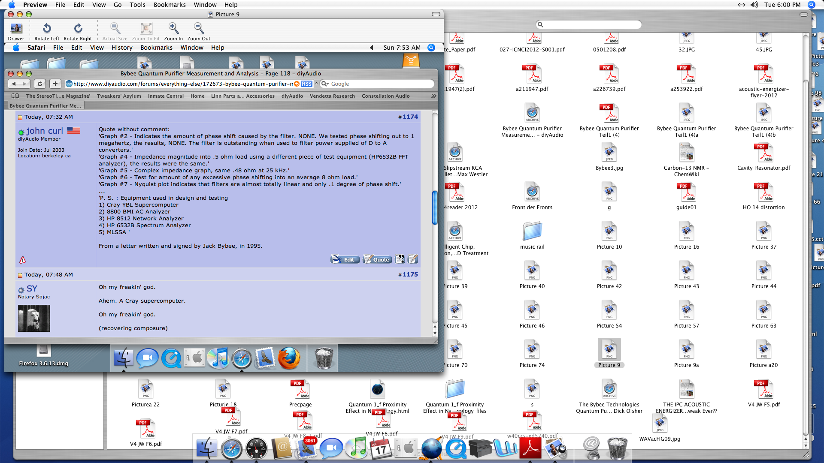Open iCal from the Dock
The width and height of the screenshot is (824, 463).
click(381, 448)
